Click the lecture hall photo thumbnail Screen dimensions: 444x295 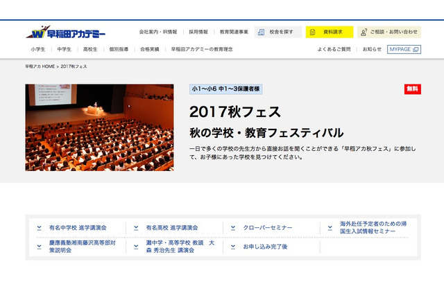[x=99, y=127]
